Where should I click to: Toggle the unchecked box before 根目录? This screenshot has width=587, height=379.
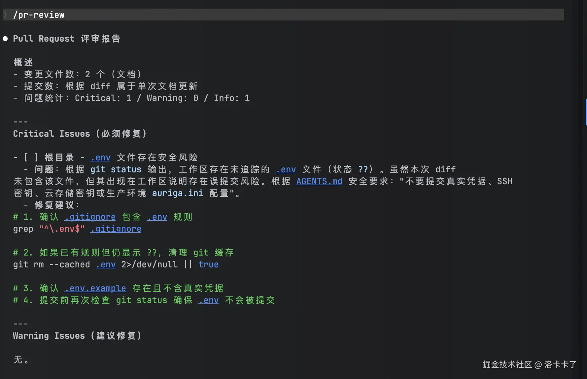(x=31, y=157)
